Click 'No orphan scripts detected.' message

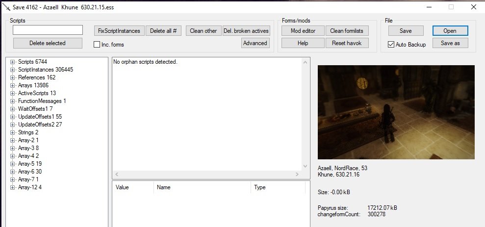click(x=145, y=62)
